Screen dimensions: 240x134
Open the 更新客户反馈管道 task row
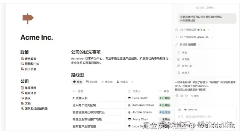(84, 126)
